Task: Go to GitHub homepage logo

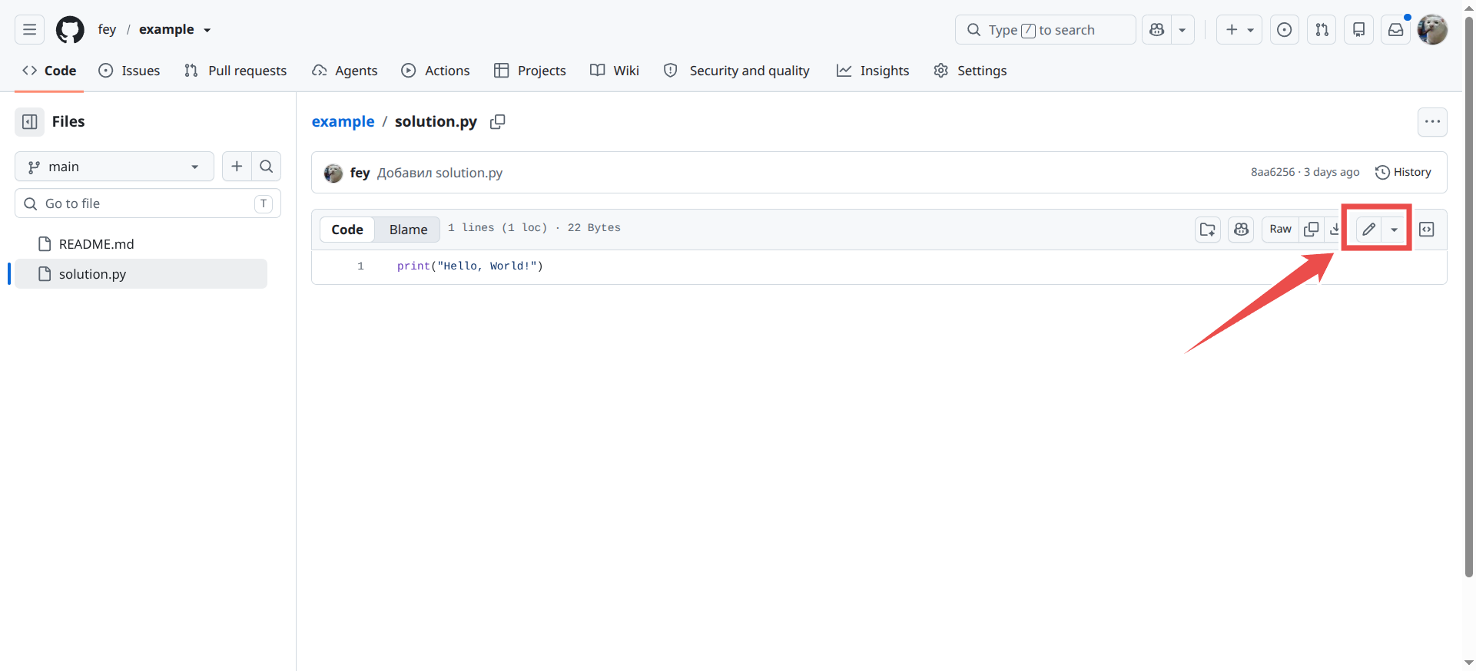Action: tap(70, 30)
